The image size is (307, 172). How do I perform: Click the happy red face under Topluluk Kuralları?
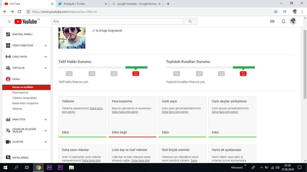[243, 73]
